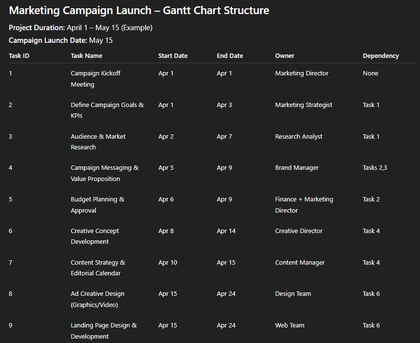The image size is (420, 343).
Task: Click the 'Dependency' column header
Action: point(381,55)
